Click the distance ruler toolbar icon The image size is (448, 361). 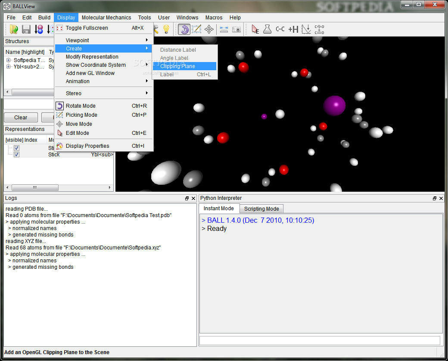pyautogui.click(x=224, y=29)
